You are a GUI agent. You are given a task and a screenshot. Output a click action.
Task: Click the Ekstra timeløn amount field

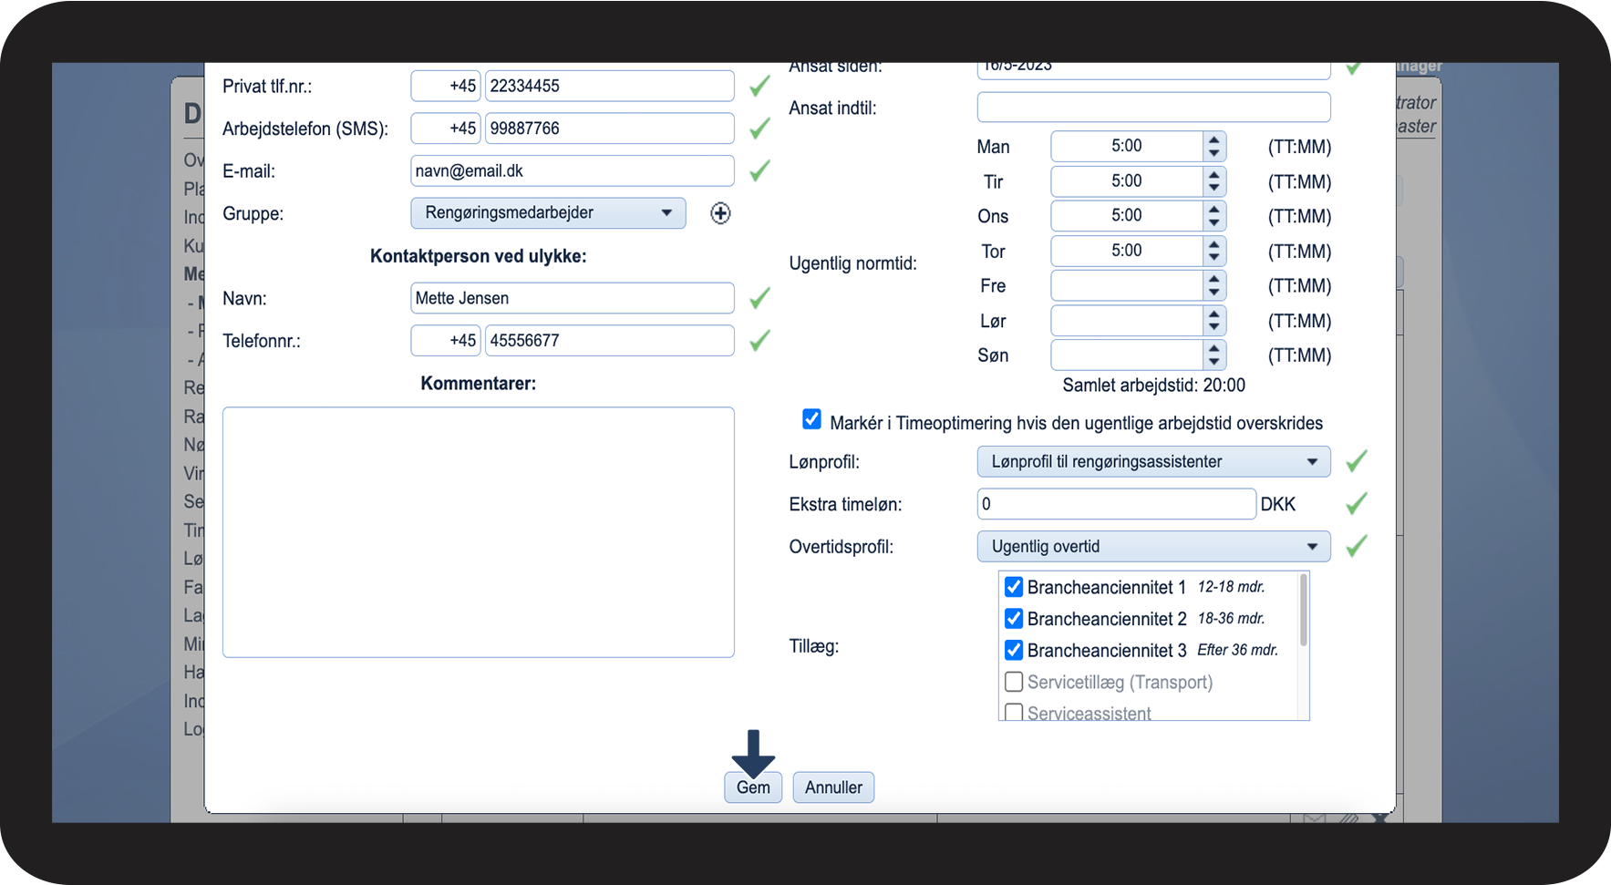point(1117,504)
